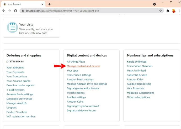Click the Digital content and devices heading
Viewport: 181px width, 129px height.
click(87, 56)
